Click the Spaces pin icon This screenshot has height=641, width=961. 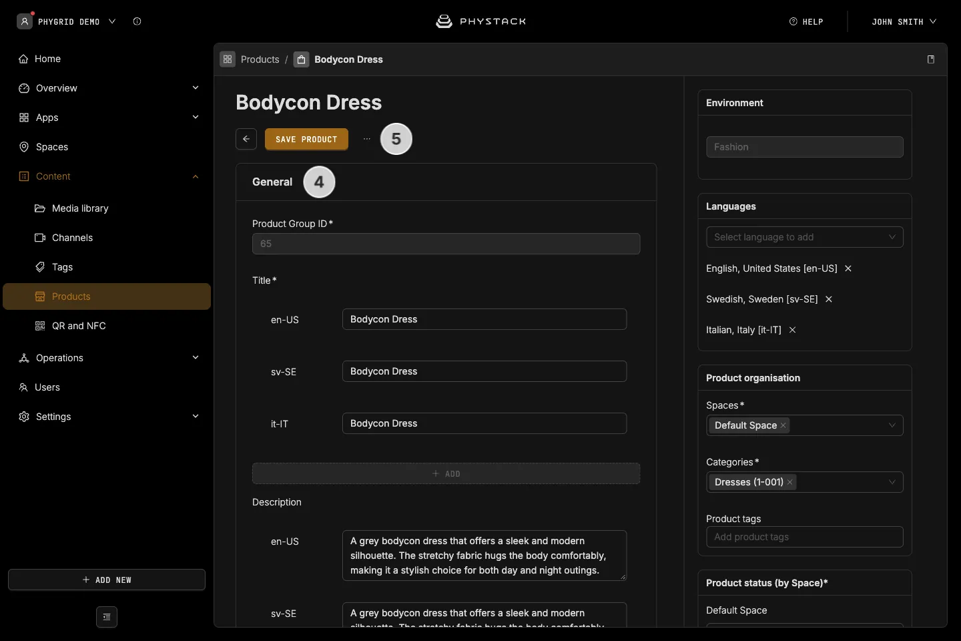click(24, 147)
